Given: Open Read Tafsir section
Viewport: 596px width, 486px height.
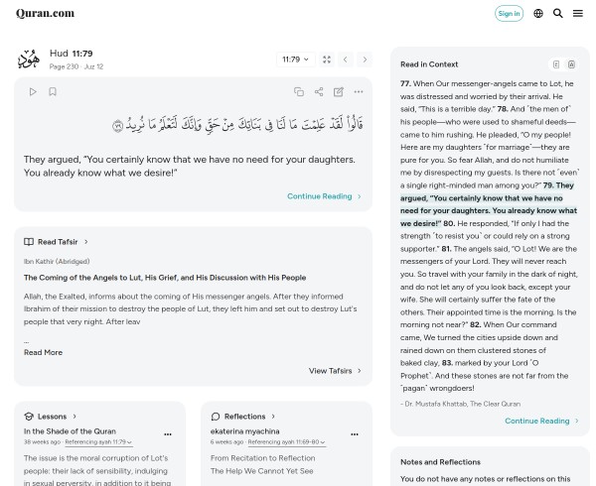Looking at the screenshot, I should pyautogui.click(x=56, y=242).
